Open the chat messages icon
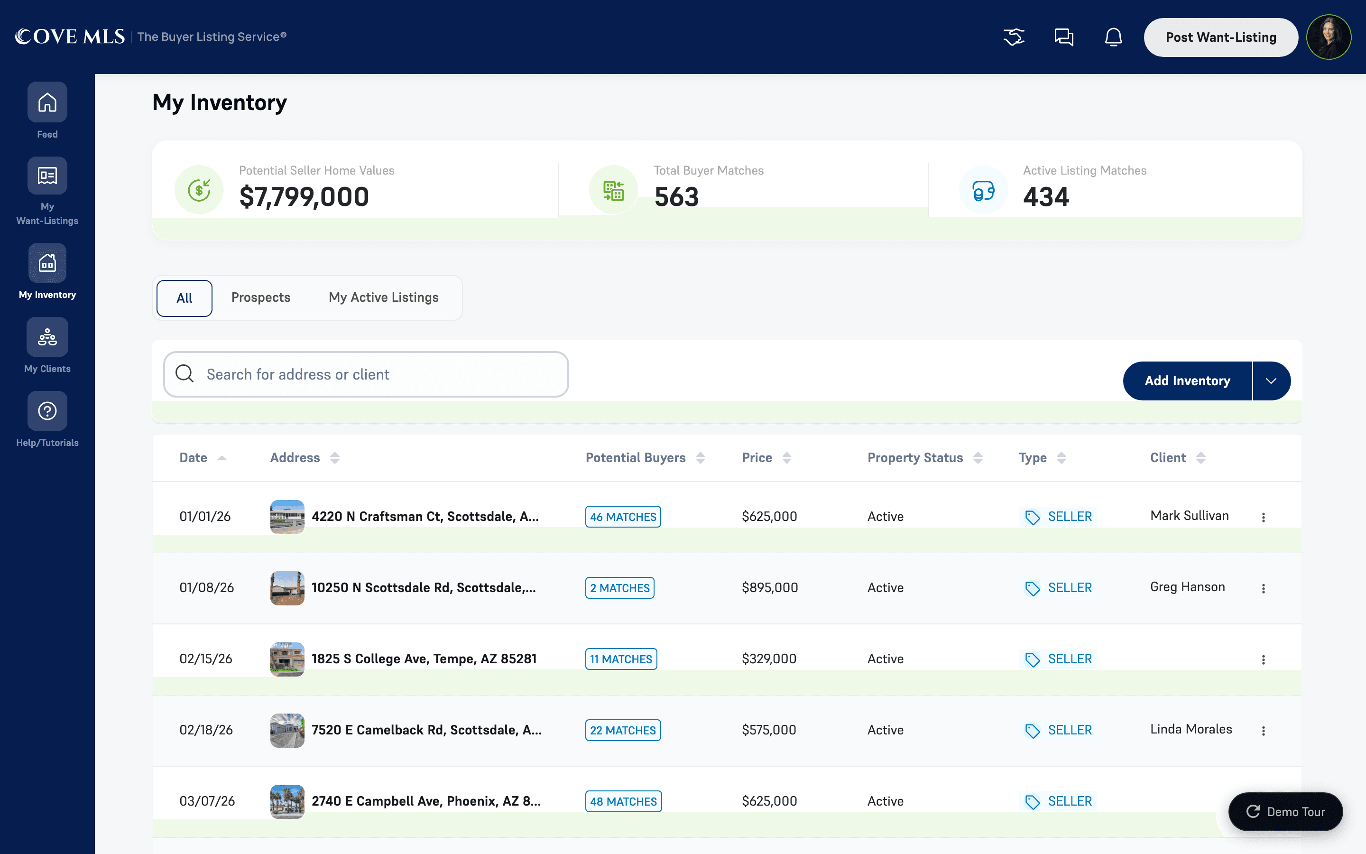1366x854 pixels. pos(1064,37)
